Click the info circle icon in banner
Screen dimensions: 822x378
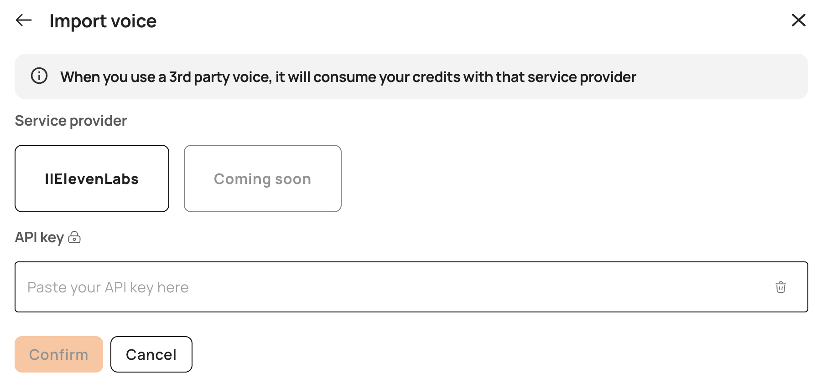[39, 76]
